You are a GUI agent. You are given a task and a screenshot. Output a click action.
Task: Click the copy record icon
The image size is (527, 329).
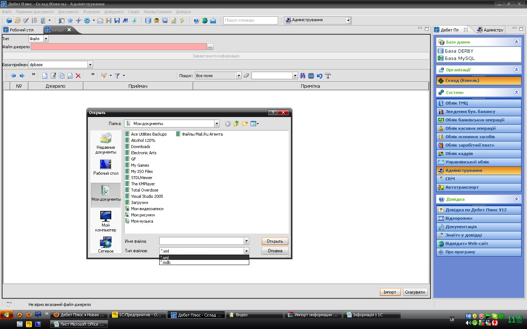(x=61, y=76)
